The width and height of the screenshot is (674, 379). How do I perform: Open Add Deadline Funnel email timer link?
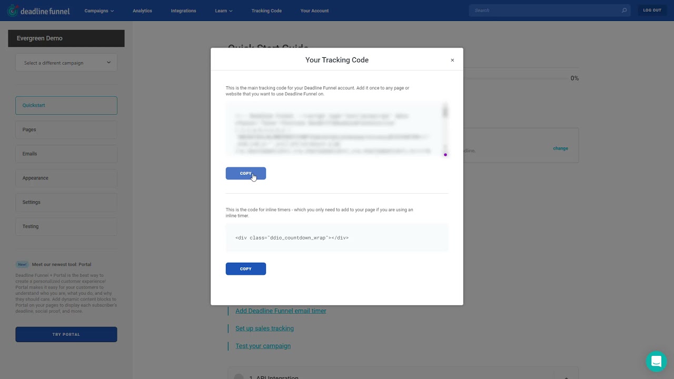click(281, 311)
